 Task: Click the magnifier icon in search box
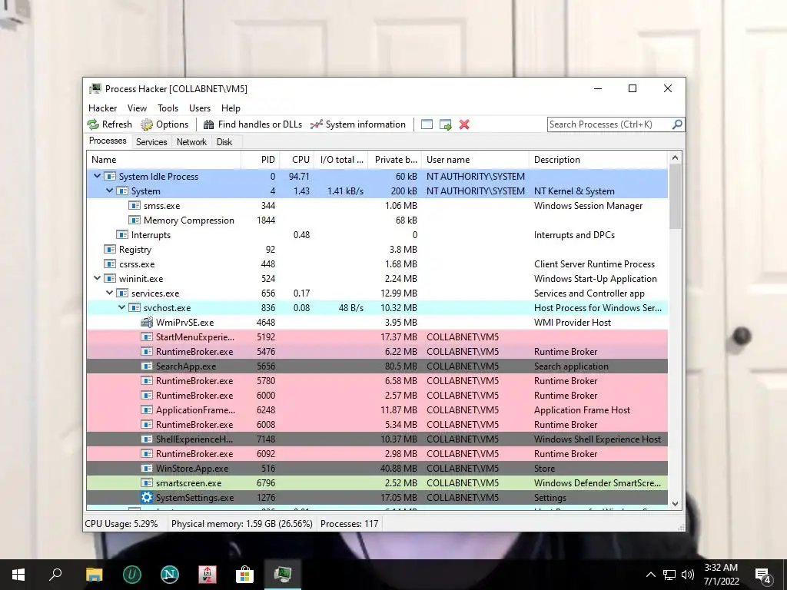pyautogui.click(x=677, y=124)
